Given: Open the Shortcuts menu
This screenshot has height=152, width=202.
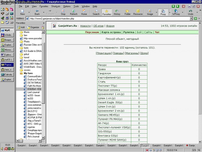Looking at the screenshot, I should (56, 6).
